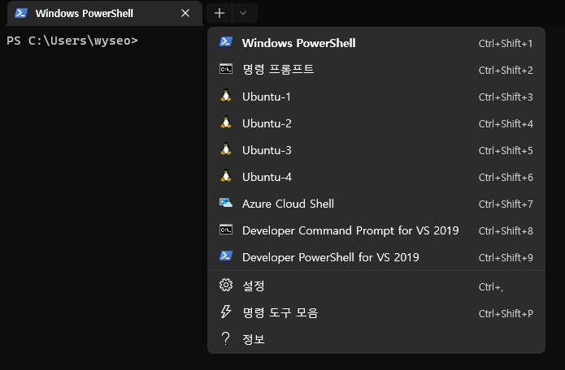Click the Ctrl+Shift+9 shortcut label
Screen dimensions: 565x370
pos(506,258)
